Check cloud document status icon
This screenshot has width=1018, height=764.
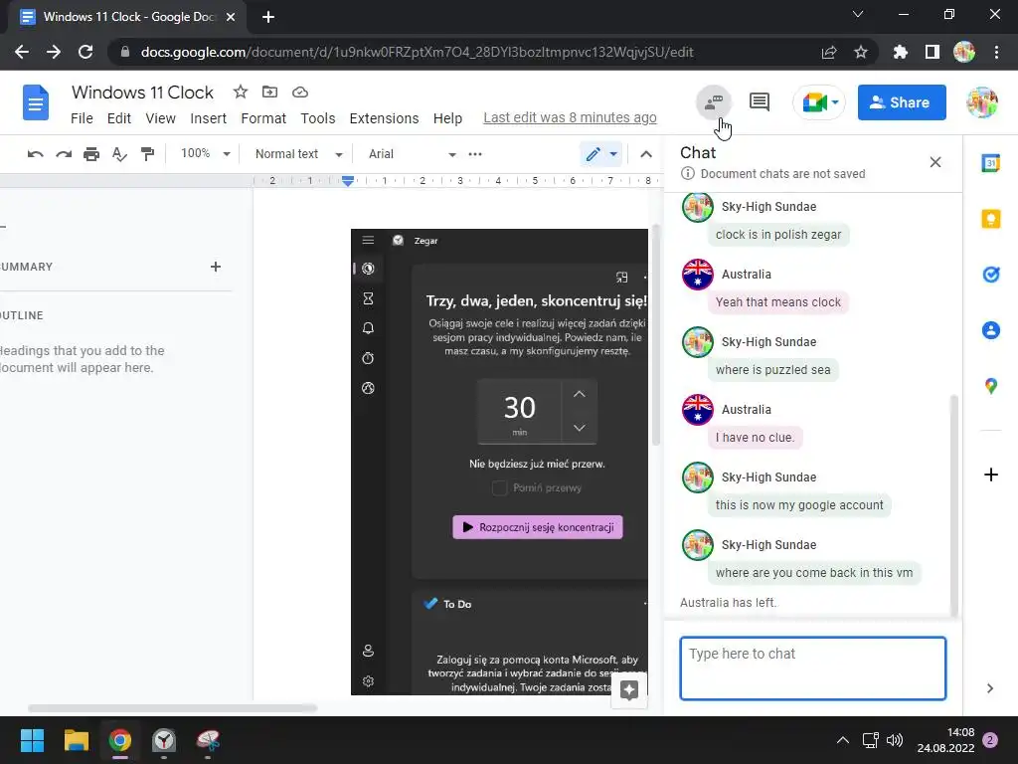[300, 92]
